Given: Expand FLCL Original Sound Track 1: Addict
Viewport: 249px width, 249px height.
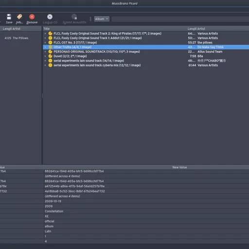Looking at the screenshot, I should coord(45,38).
